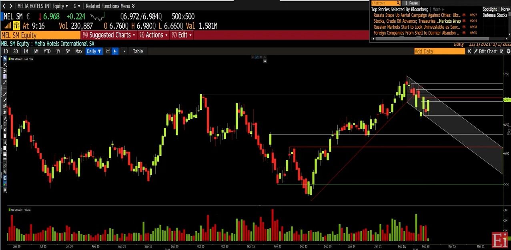This screenshot has height=250, width=511.
Task: Select the 1Y range
Action: [x=58, y=51]
